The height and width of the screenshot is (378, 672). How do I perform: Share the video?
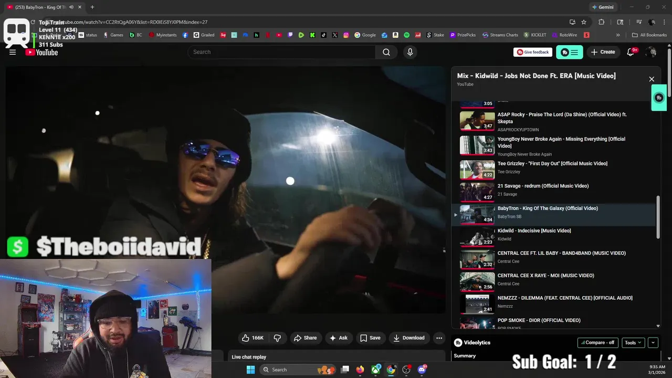tap(305, 338)
